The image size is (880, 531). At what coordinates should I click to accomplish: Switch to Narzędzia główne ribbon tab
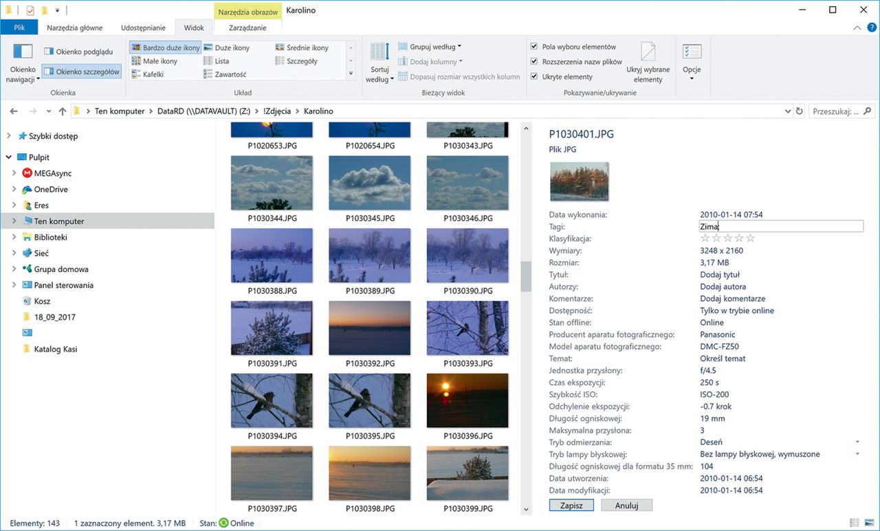tap(75, 27)
